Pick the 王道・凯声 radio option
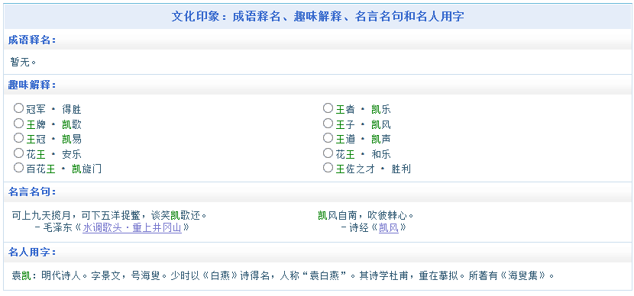This screenshot has height=296, width=634. [328, 138]
